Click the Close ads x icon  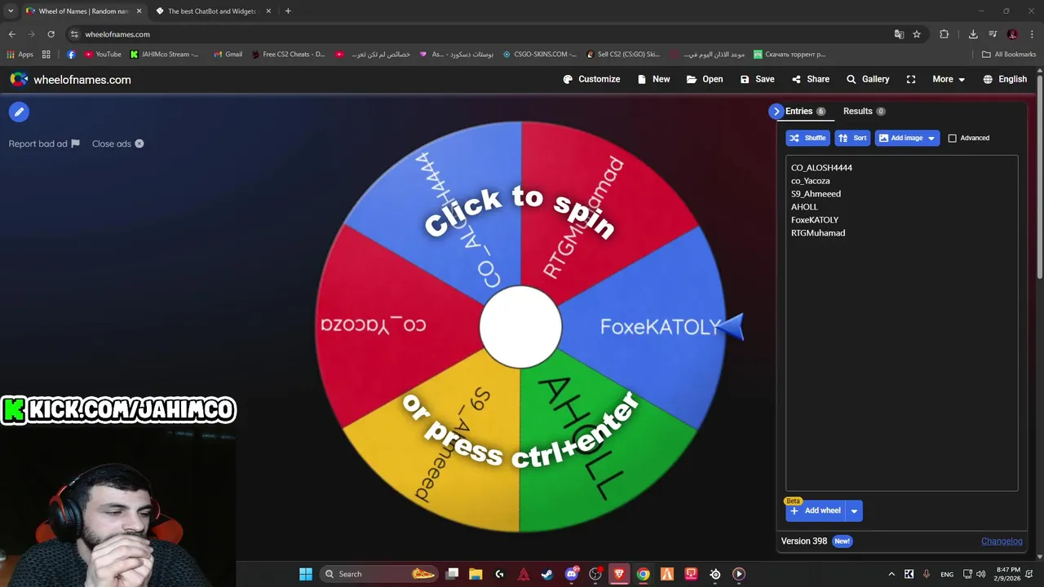[139, 143]
